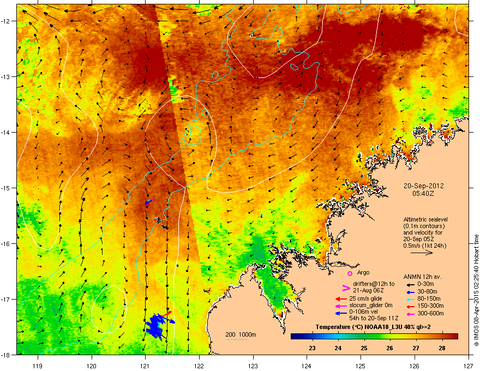The image size is (480, 371).
Task: Click the longitude axis label 124
Action: 307,366
